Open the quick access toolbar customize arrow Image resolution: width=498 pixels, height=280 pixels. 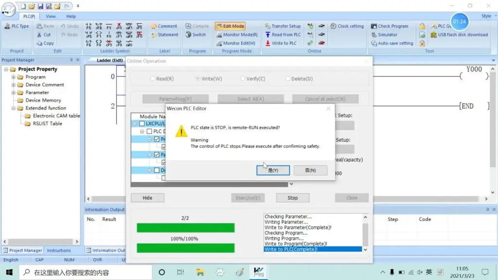coord(78,6)
